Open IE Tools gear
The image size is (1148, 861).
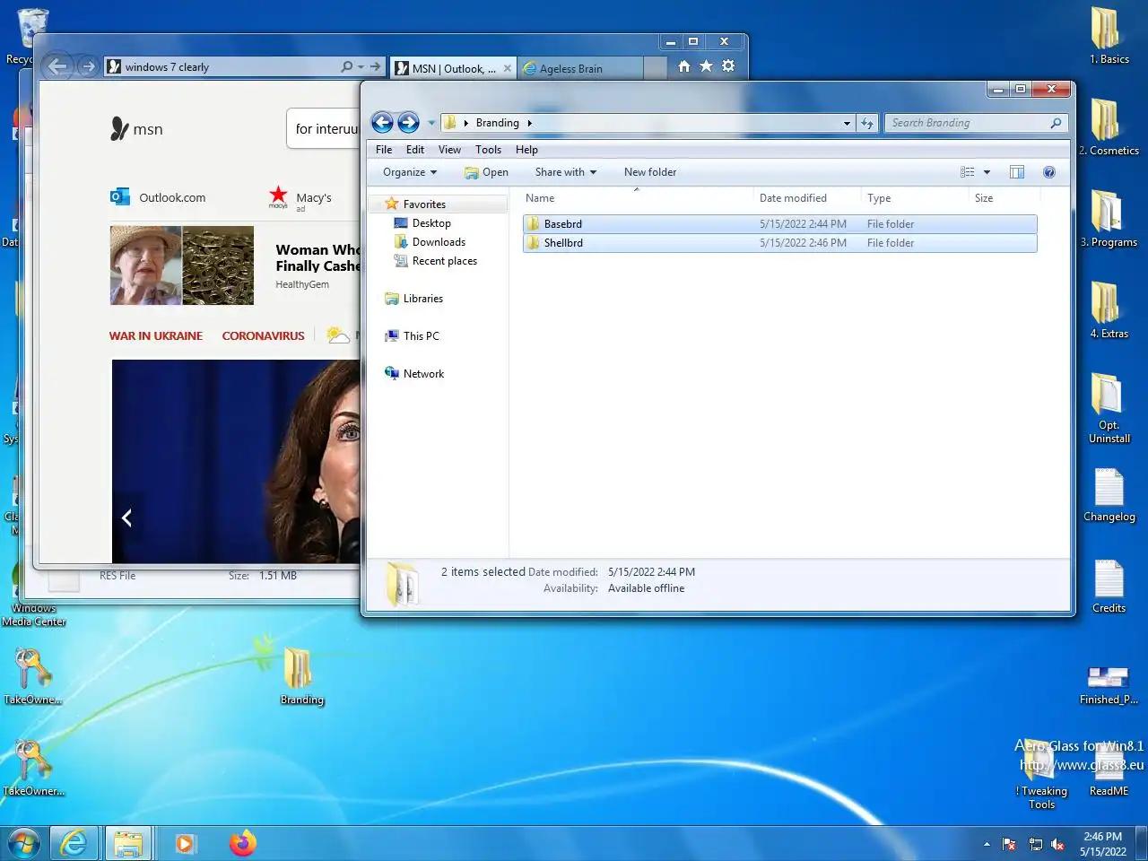pyautogui.click(x=728, y=66)
